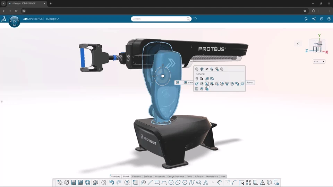Open the Lifecycle tab
This screenshot has height=187, width=333.
coord(199,176)
